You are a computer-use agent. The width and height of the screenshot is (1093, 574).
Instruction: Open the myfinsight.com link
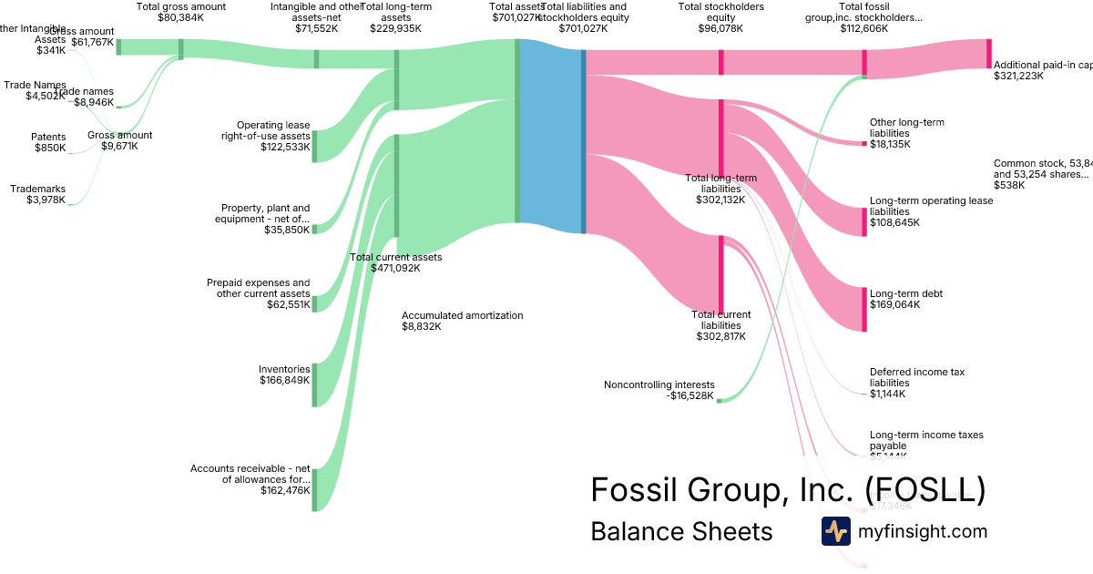pos(923,531)
